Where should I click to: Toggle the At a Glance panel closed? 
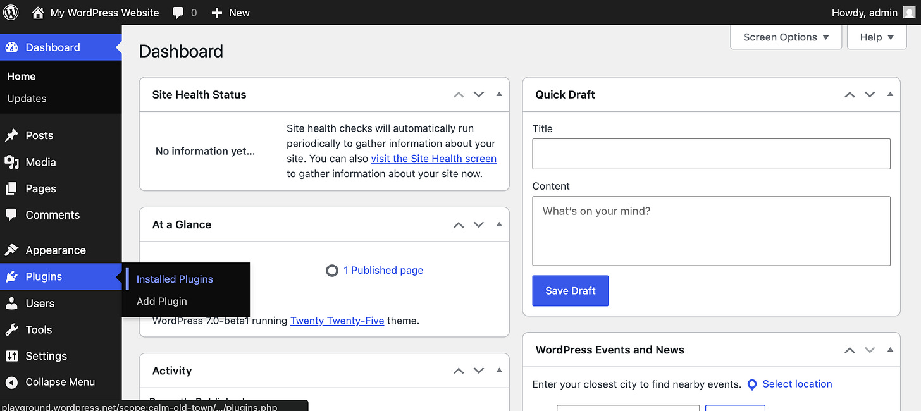click(x=499, y=224)
